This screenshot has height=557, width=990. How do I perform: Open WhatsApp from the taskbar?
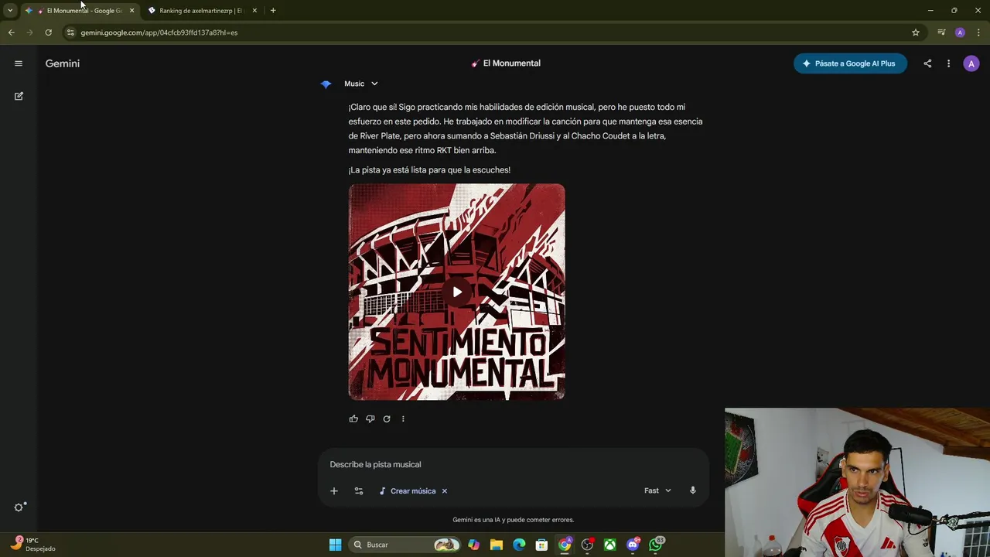click(x=656, y=545)
